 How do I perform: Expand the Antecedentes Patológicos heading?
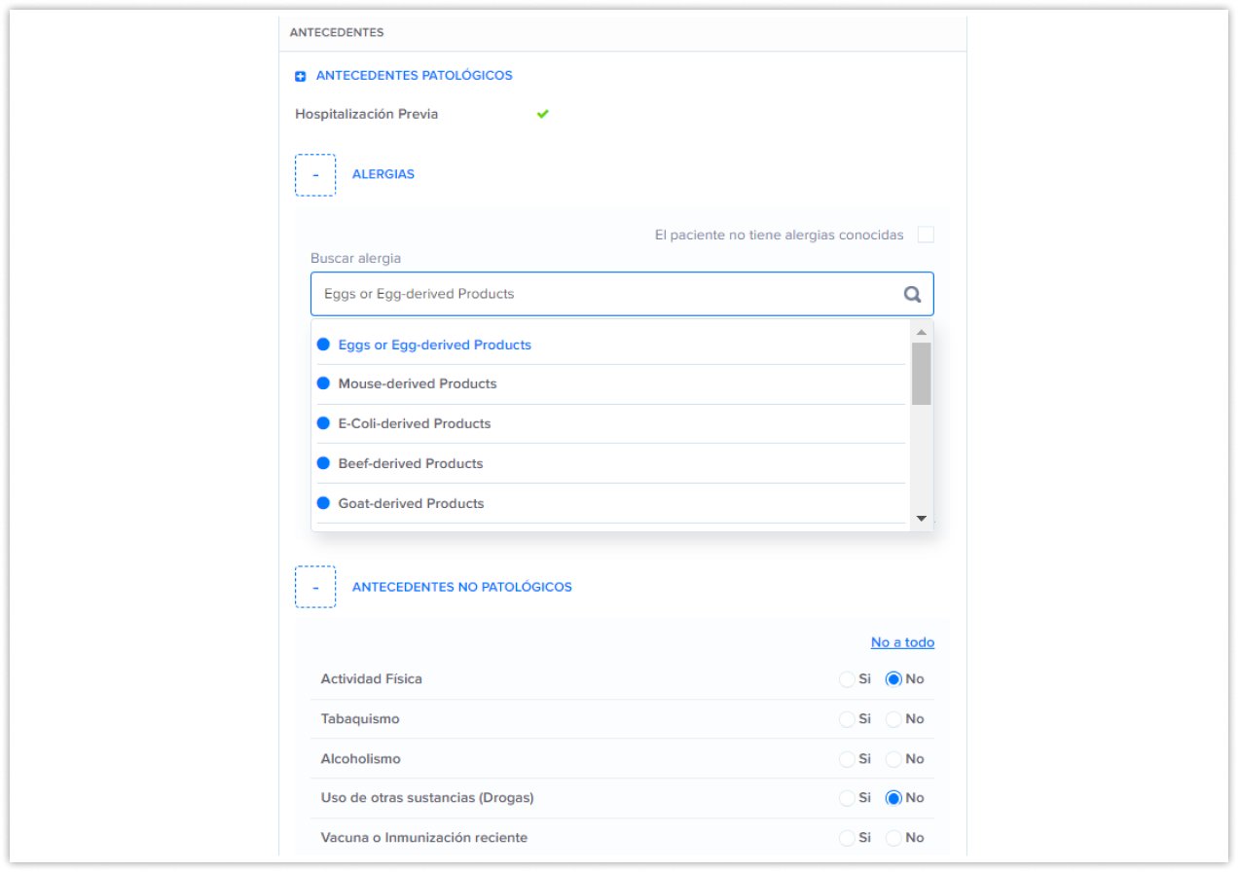[x=414, y=76]
